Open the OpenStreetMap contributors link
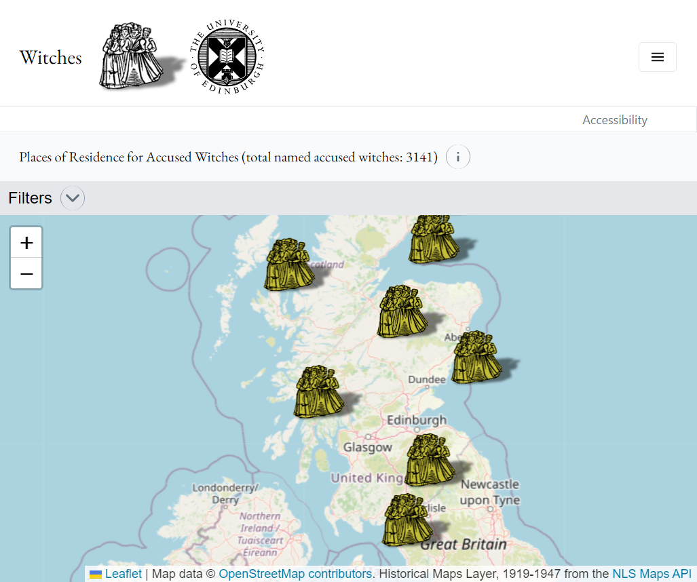 tap(295, 574)
